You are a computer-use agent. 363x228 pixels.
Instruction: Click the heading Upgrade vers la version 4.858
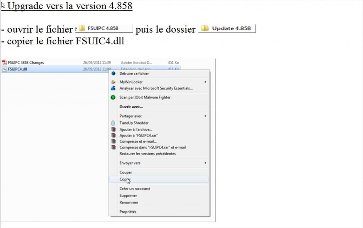(70, 6)
